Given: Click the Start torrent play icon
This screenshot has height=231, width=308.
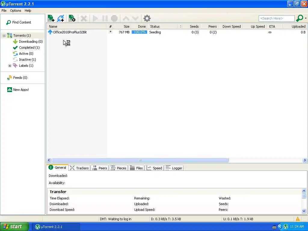Looking at the screenshot, I should point(95,18).
